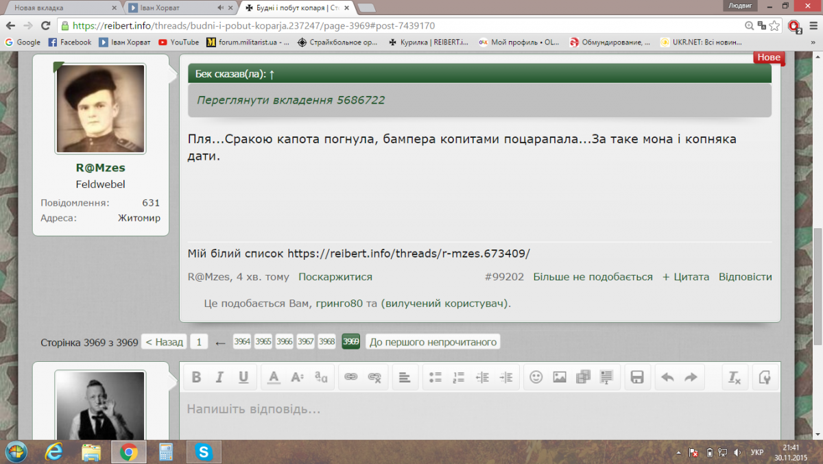This screenshot has height=464, width=823.
Task: Open the font family dropdown
Action: (320, 377)
